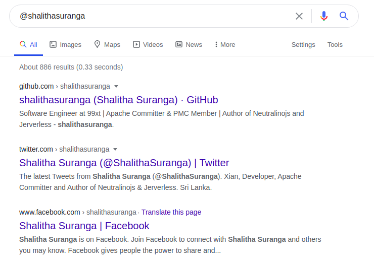374x266 pixels.
Task: Switch to the Images tab
Action: (65, 45)
